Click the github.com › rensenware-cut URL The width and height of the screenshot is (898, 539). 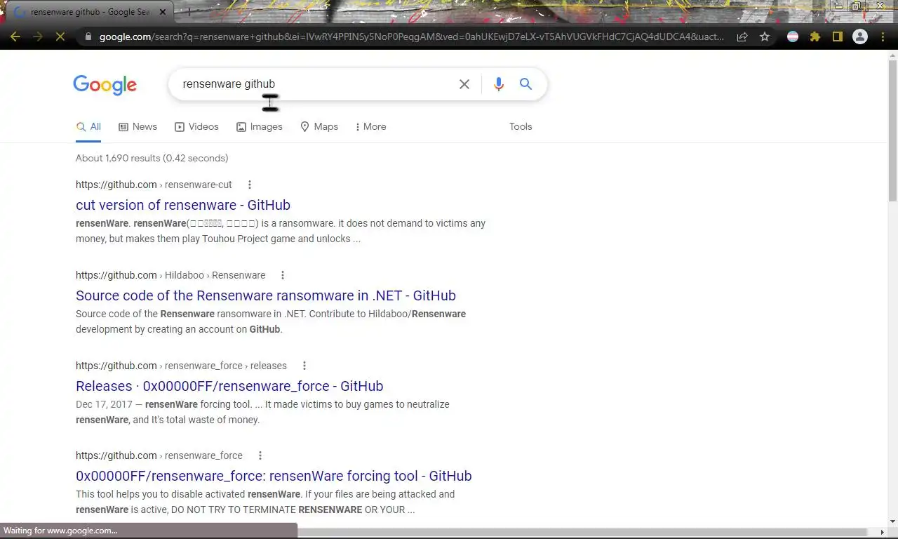154,185
